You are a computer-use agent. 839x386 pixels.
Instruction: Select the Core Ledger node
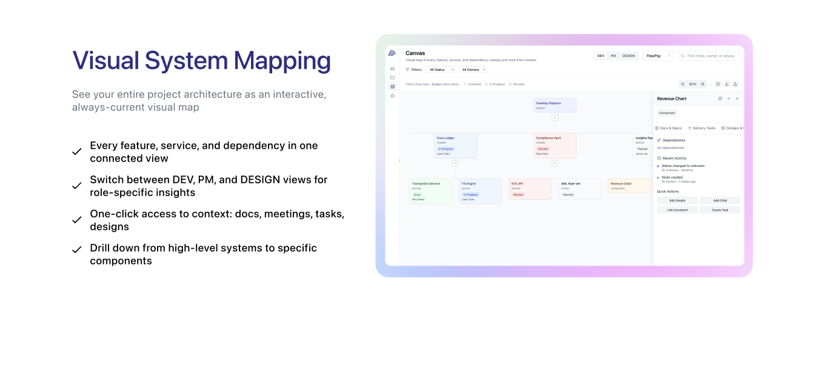tap(455, 146)
